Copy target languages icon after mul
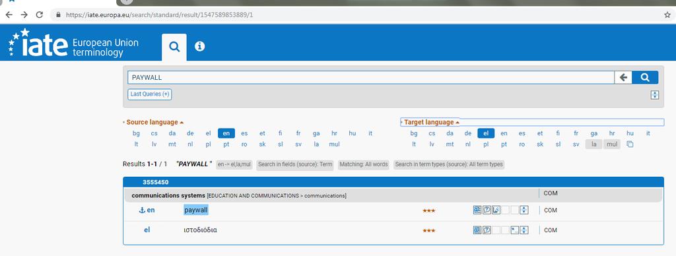 pyautogui.click(x=630, y=144)
